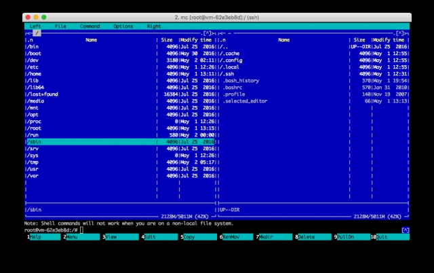Viewport: 434px width, 273px height.
Task: Open the File menu
Action: pos(60,26)
